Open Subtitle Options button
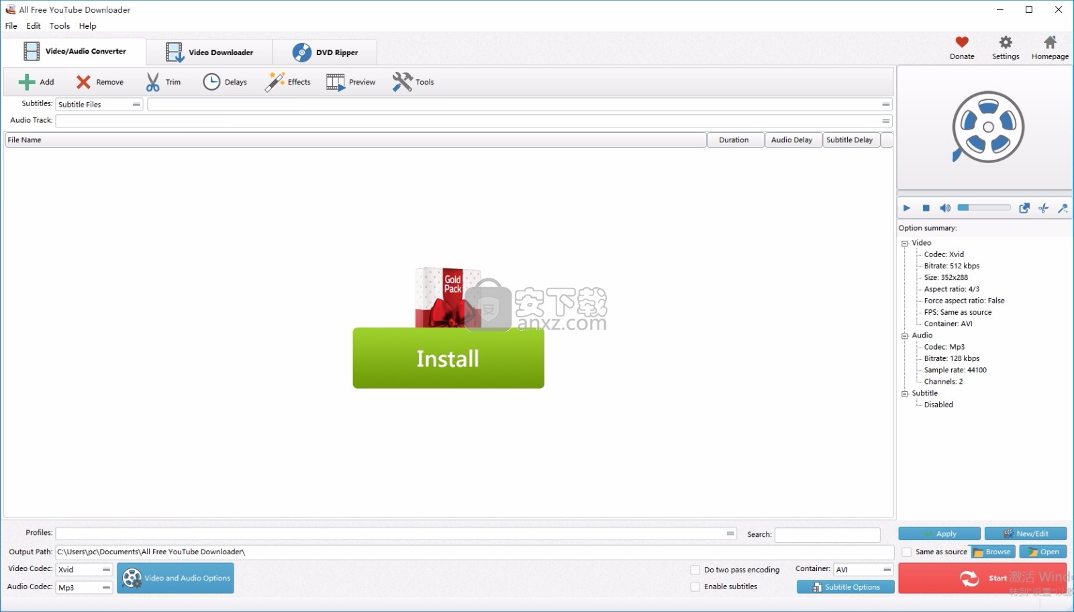Screen dimensions: 1074x612 pyautogui.click(x=846, y=587)
